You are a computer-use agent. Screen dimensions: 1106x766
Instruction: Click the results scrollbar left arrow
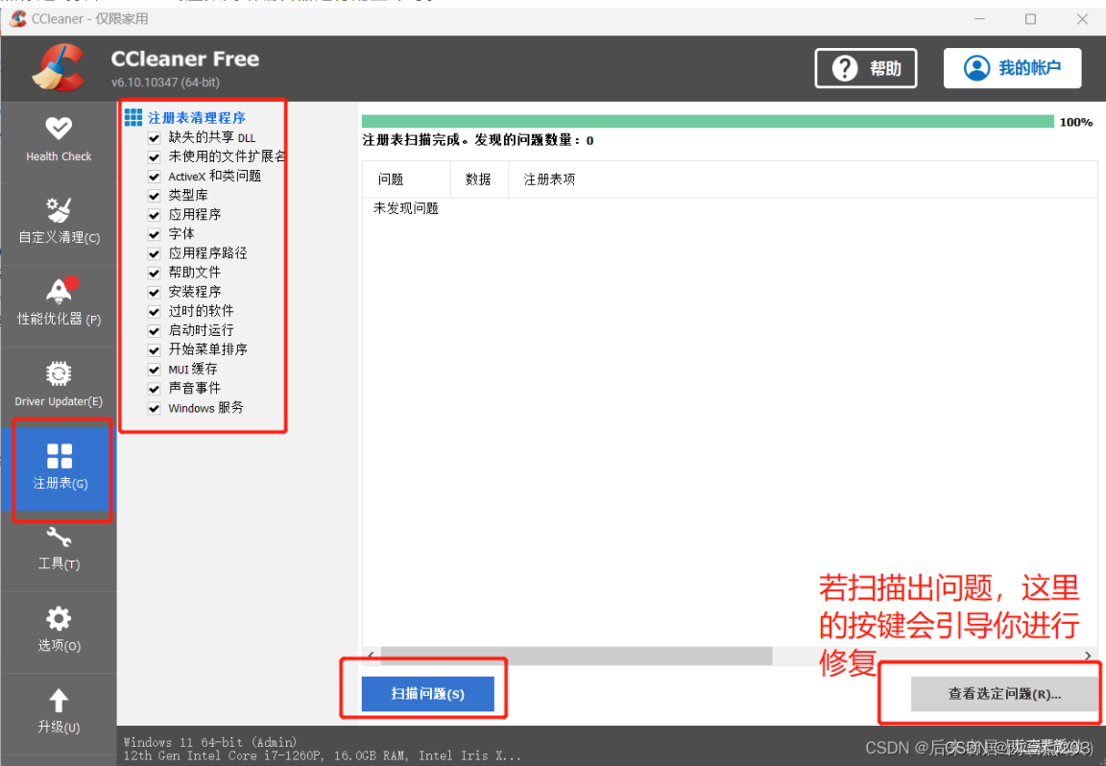click(x=371, y=656)
